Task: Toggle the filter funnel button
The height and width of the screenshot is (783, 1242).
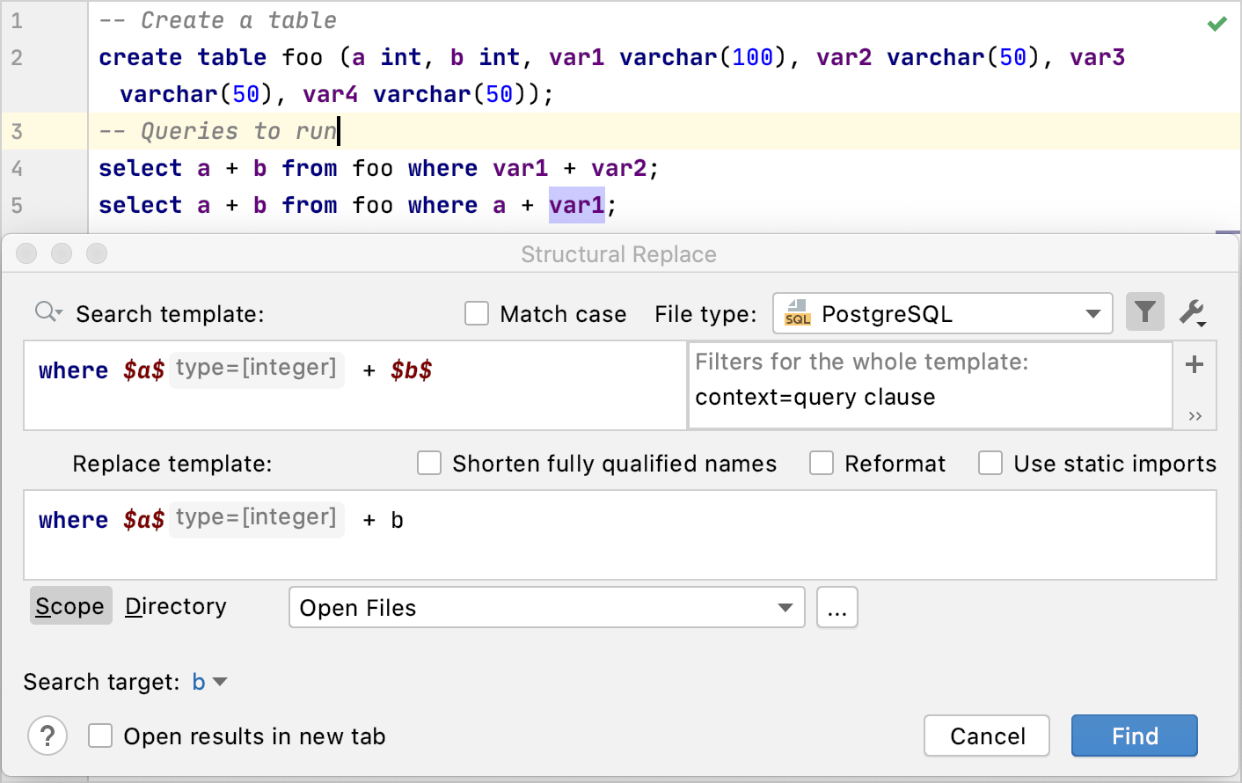Action: coord(1144,312)
